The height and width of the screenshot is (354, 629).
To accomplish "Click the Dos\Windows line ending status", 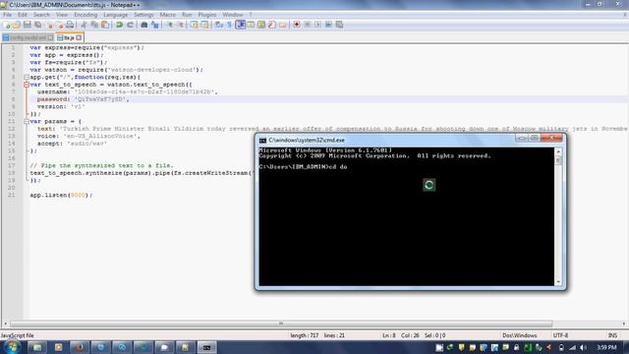I will click(x=520, y=335).
